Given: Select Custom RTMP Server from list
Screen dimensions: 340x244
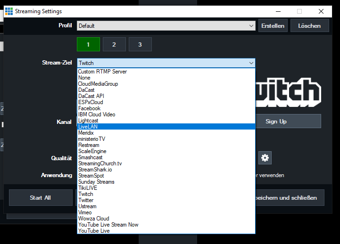Looking at the screenshot, I should [x=102, y=72].
